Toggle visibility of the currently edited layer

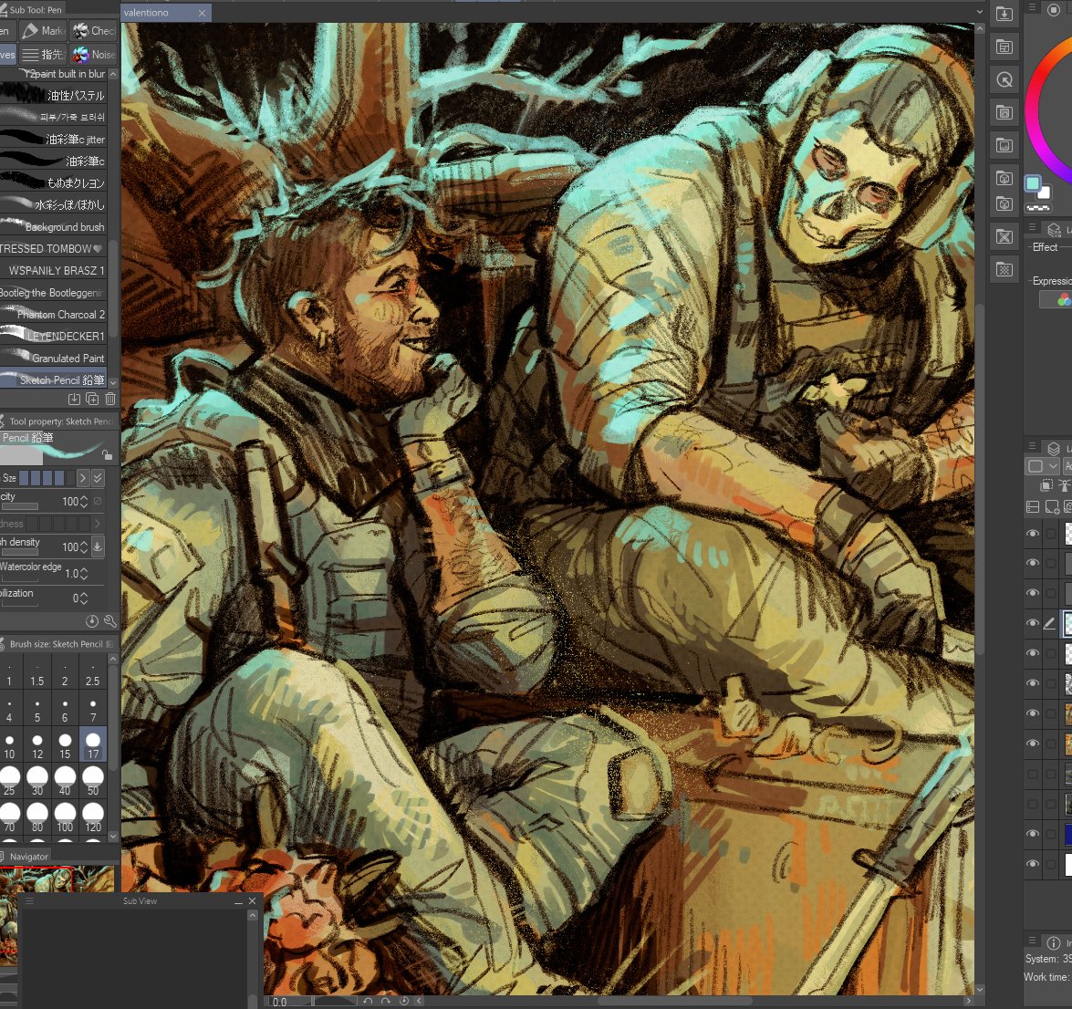pos(1033,623)
